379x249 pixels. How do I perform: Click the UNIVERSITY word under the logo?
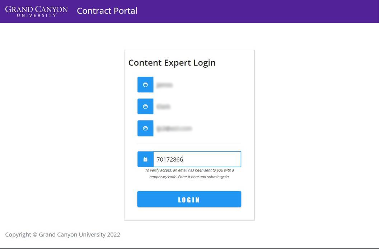[37, 15]
